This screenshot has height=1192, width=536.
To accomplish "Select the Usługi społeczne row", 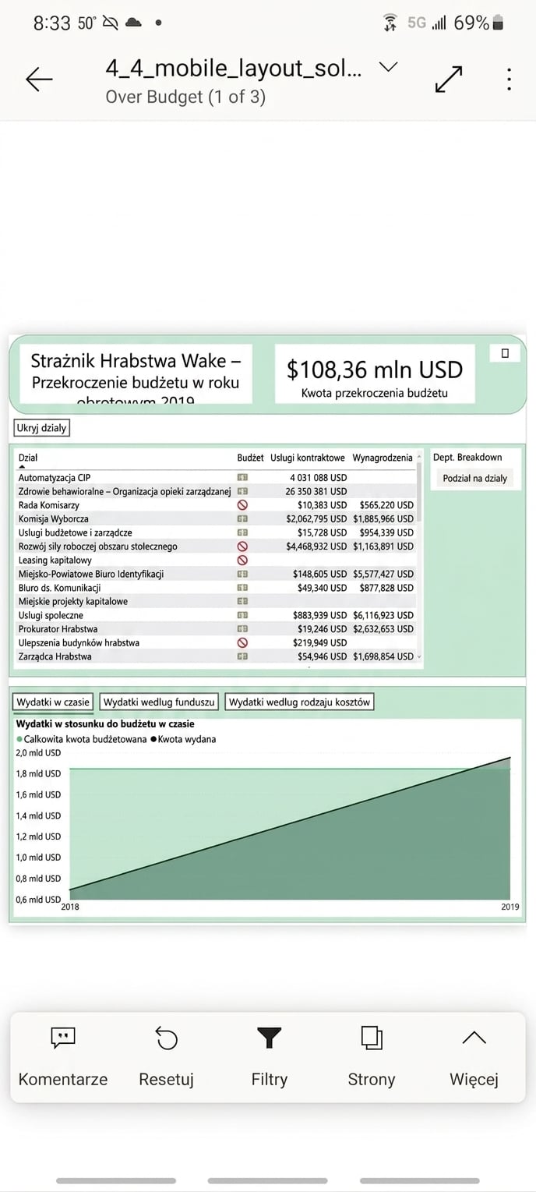I will pyautogui.click(x=216, y=615).
